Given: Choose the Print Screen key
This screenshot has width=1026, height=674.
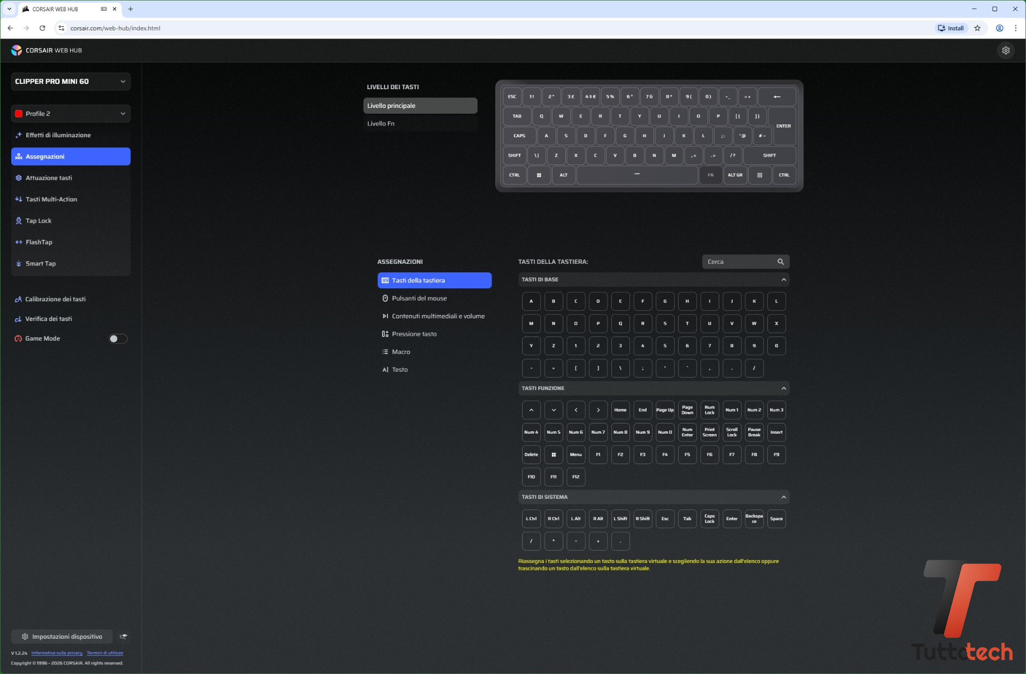Looking at the screenshot, I should (x=710, y=433).
